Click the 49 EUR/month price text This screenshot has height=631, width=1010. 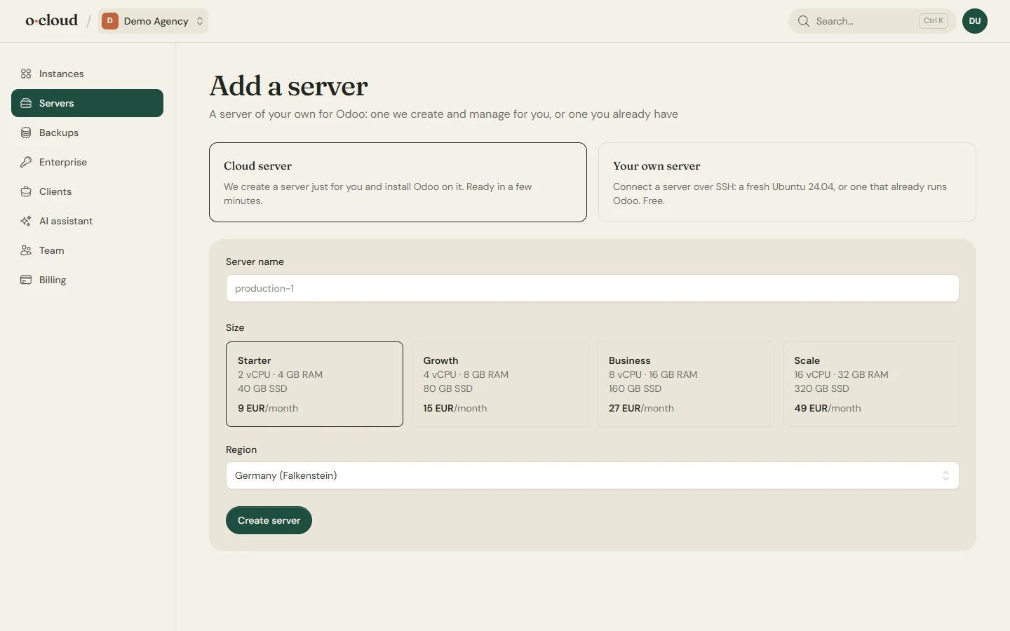tap(828, 408)
